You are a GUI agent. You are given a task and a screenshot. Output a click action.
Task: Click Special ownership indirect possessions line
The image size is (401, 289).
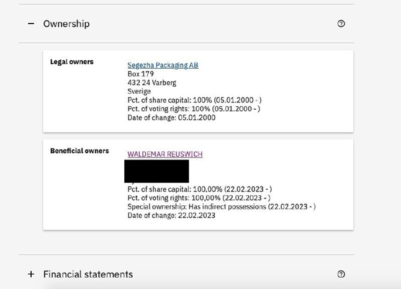click(222, 207)
